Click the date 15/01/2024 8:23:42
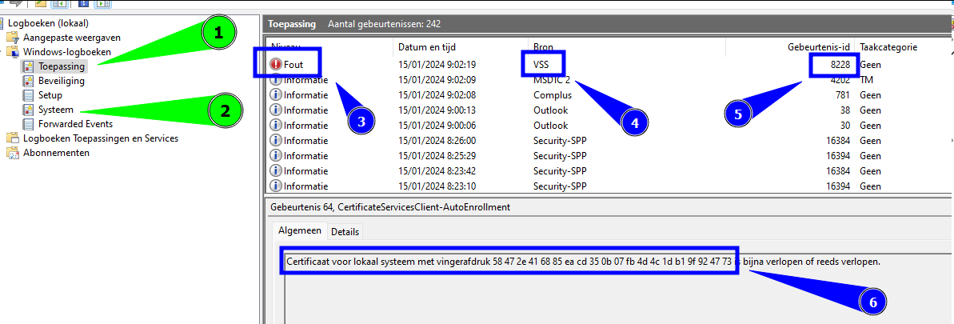 coord(436,171)
